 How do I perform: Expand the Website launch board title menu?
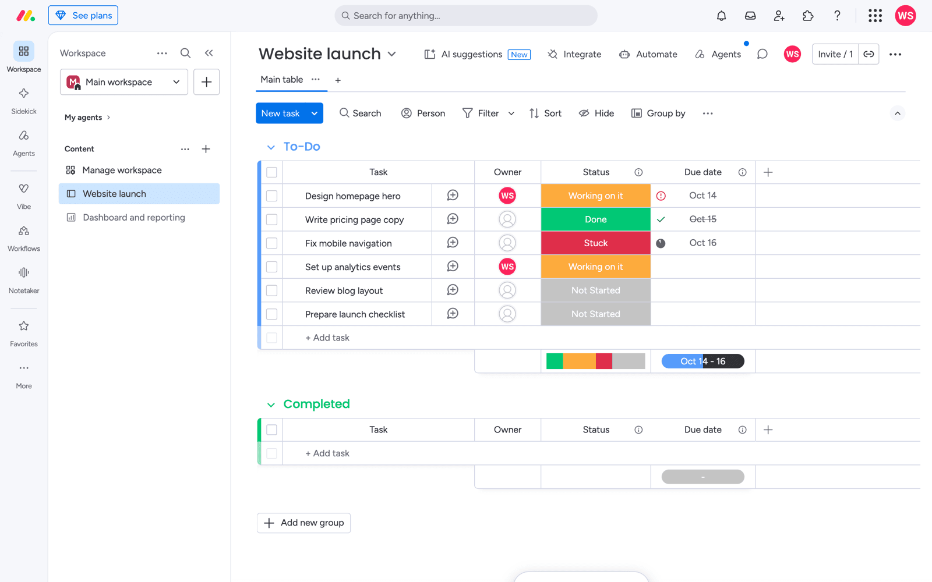point(392,54)
